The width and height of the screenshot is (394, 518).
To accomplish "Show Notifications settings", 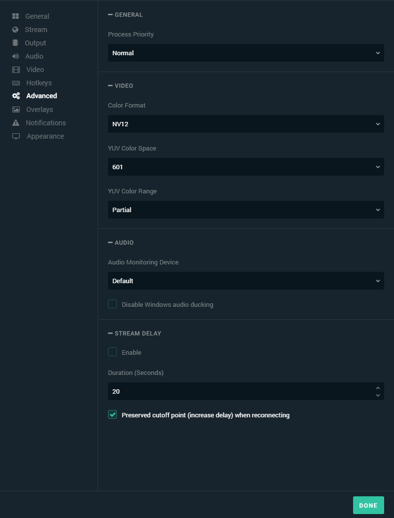I will coord(46,123).
